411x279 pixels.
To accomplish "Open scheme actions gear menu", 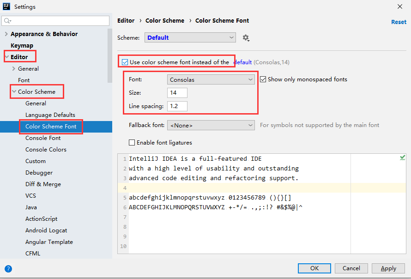I will click(x=246, y=38).
